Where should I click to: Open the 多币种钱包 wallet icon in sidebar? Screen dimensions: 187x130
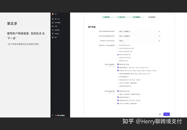coord(53,23)
